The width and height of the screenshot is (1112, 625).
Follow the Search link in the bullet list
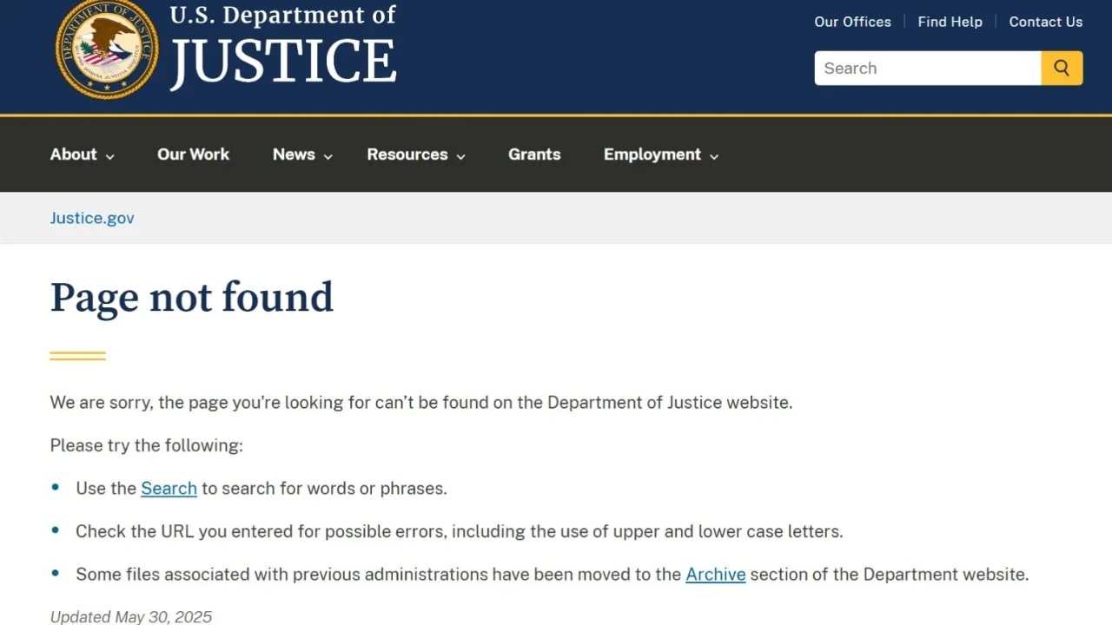(169, 488)
